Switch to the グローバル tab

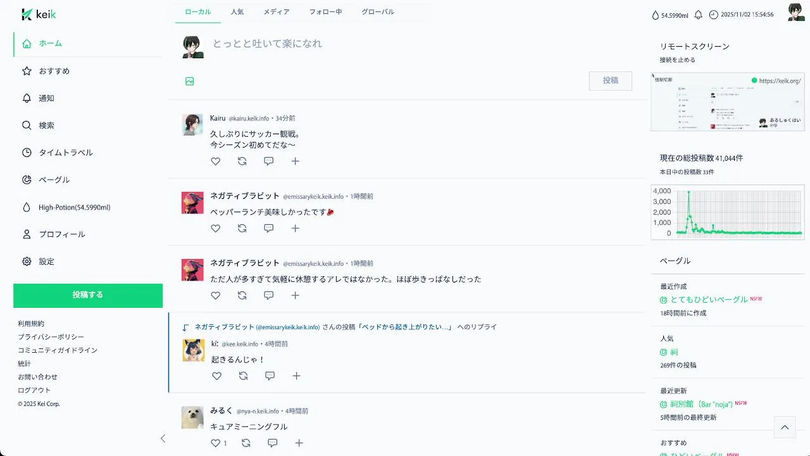tap(378, 12)
